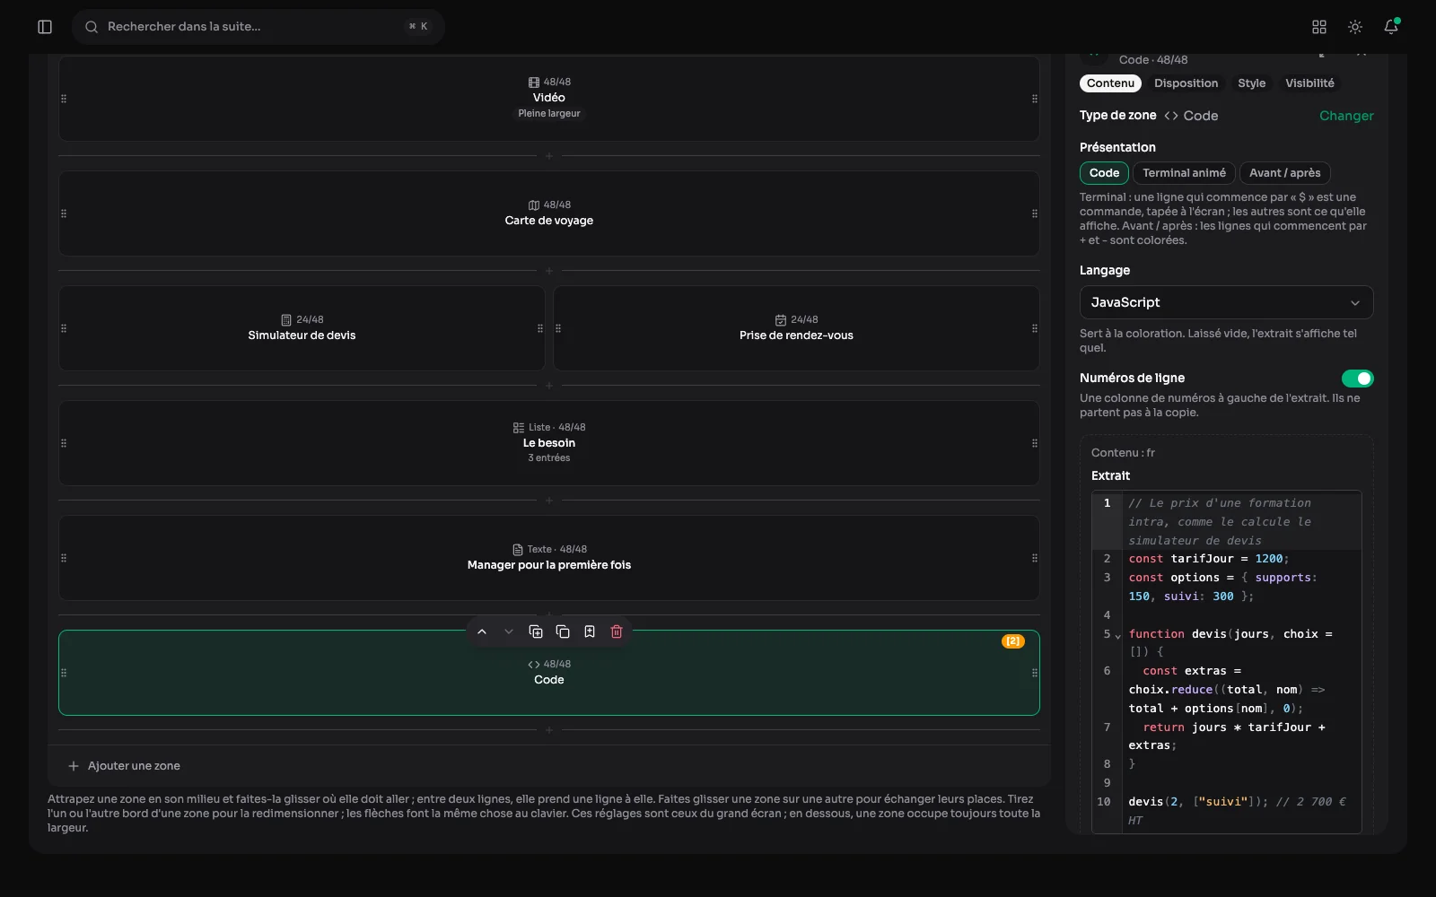This screenshot has width=1436, height=897.
Task: Grab the left handle of Vidéo zone
Action: [64, 99]
